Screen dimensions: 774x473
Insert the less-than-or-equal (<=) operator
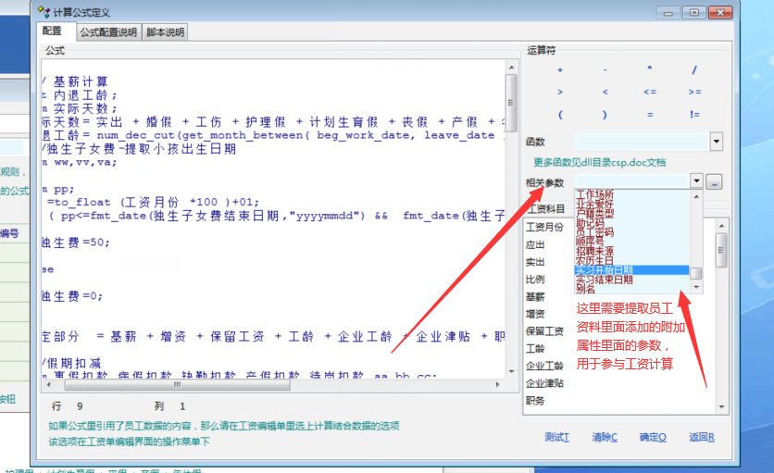(649, 93)
